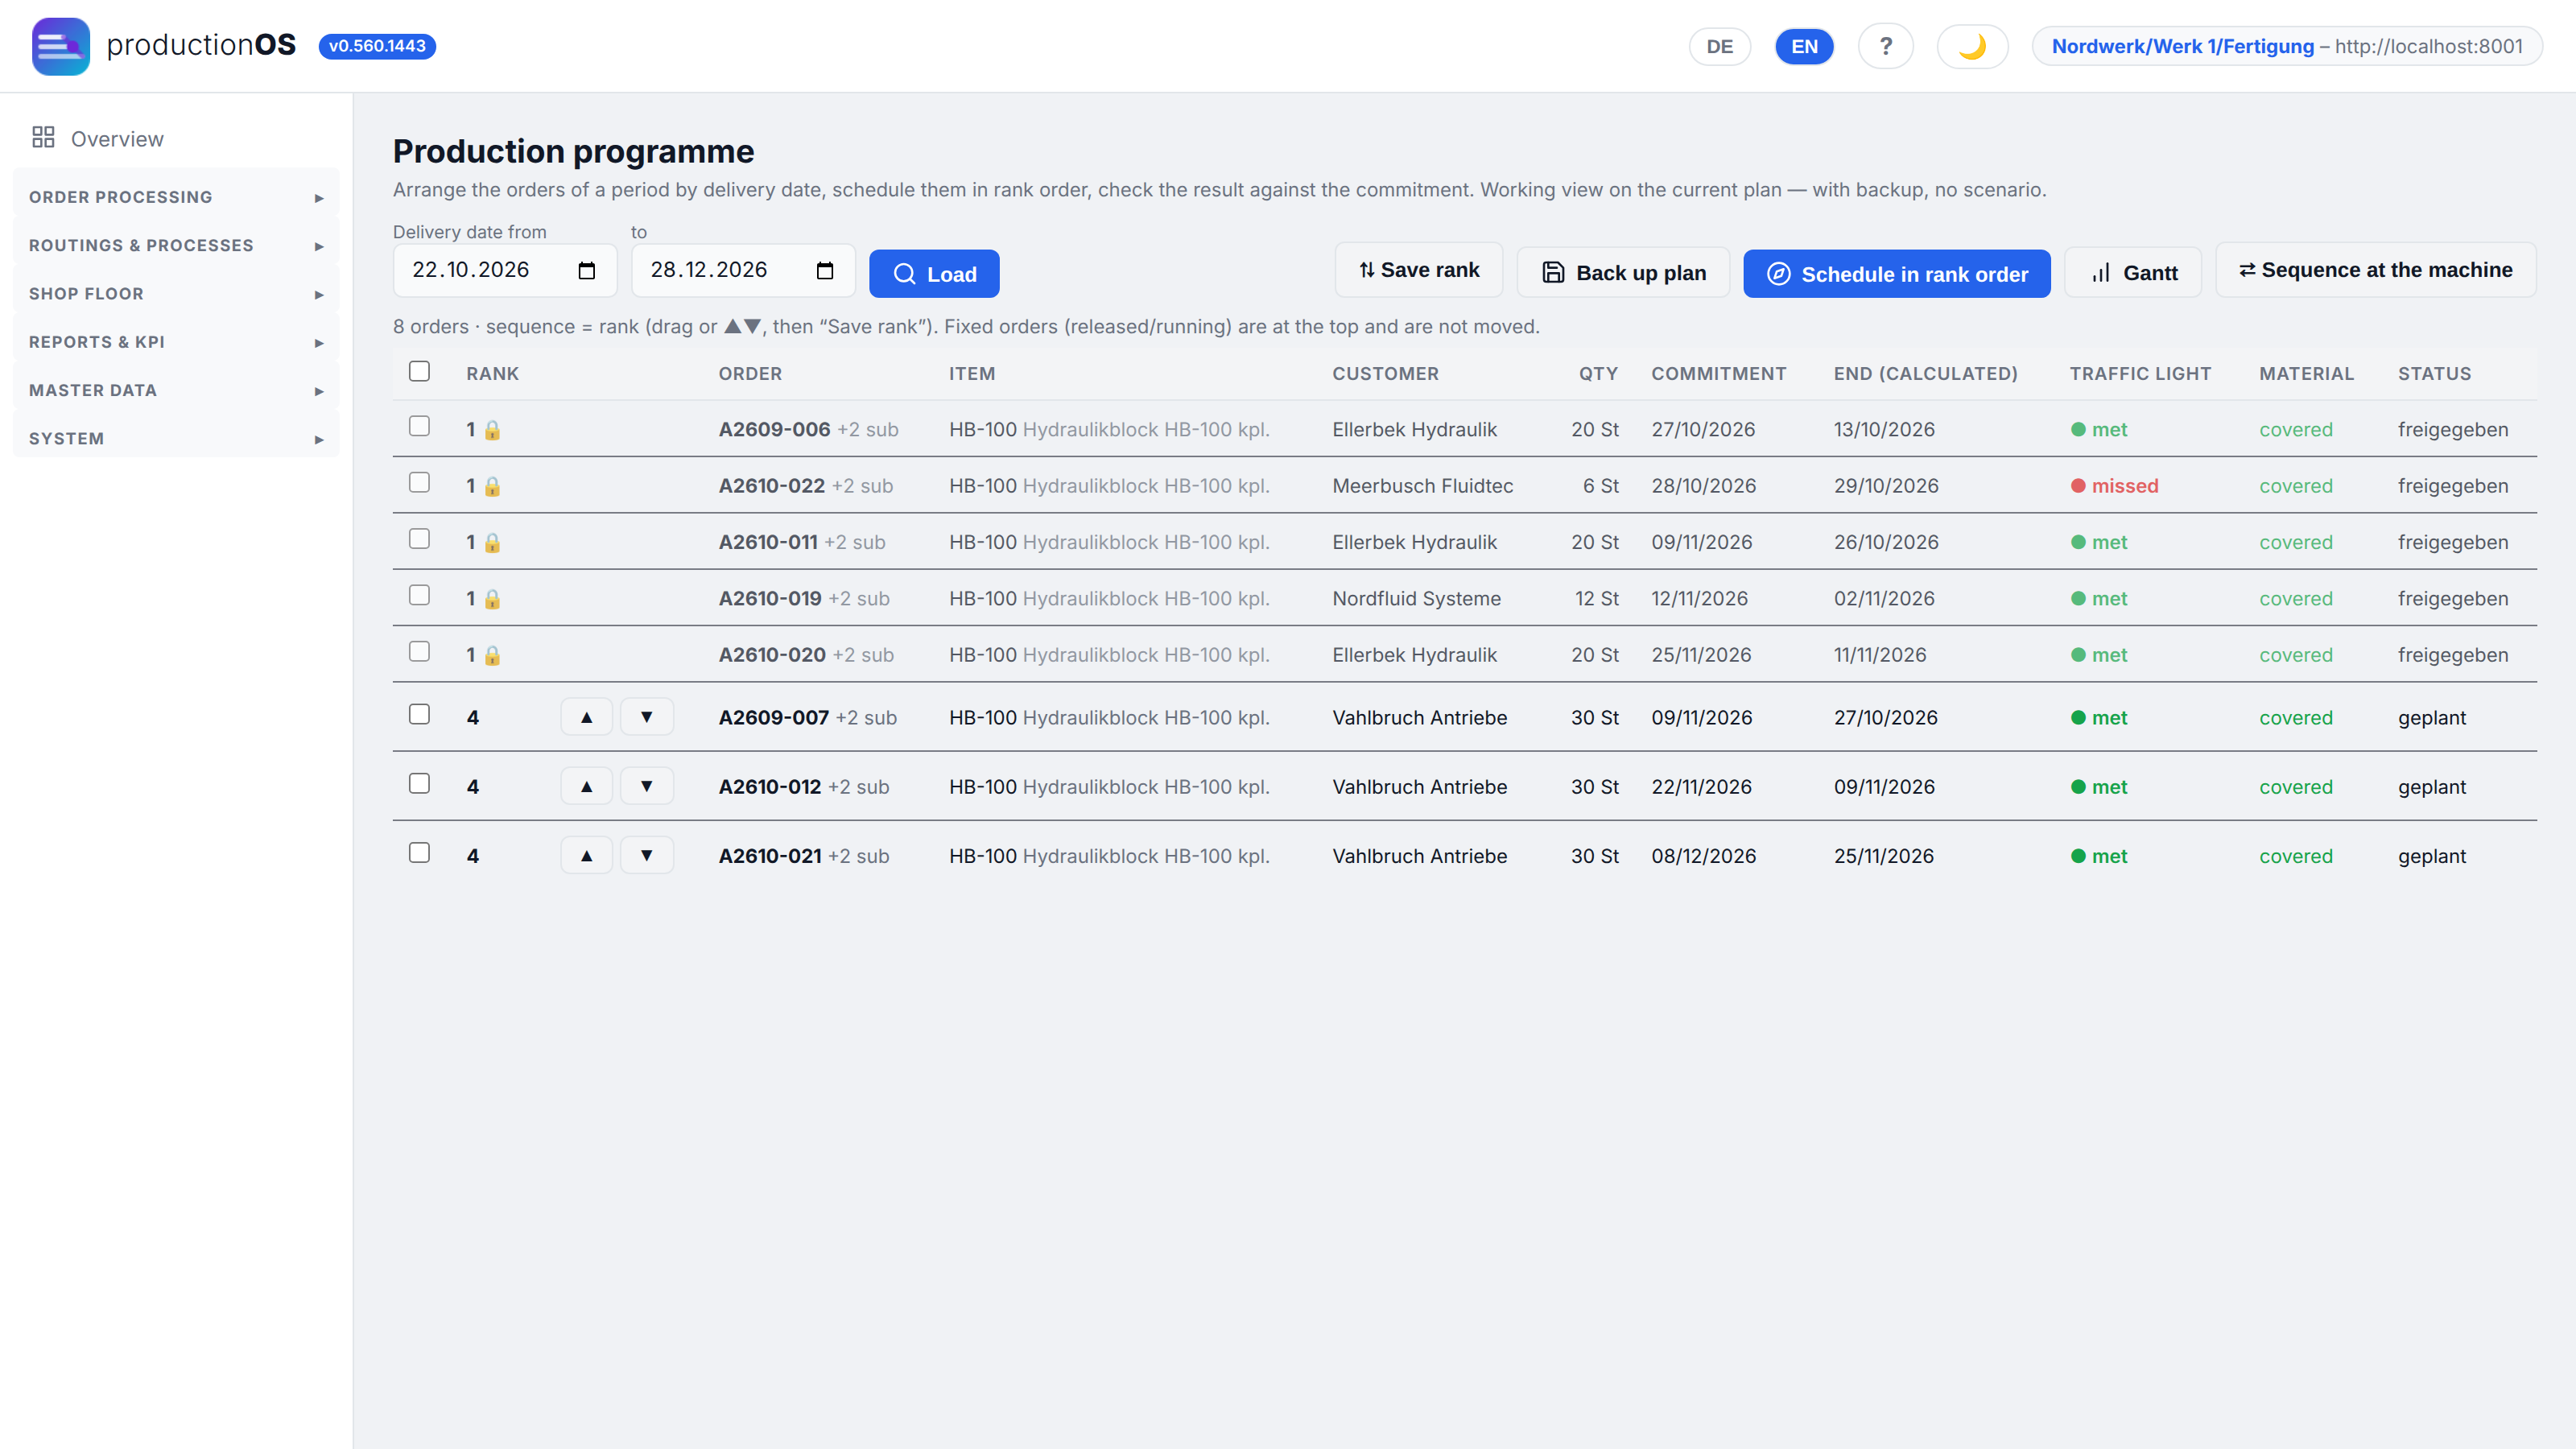The height and width of the screenshot is (1449, 2576).
Task: Expand the Routings & Processes section
Action: [x=176, y=245]
